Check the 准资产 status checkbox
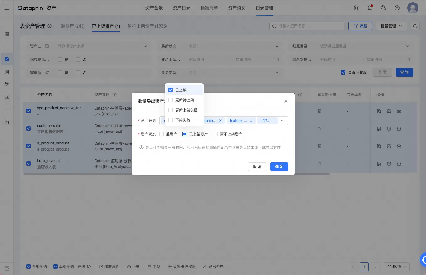This screenshot has width=426, height=275. [161, 134]
